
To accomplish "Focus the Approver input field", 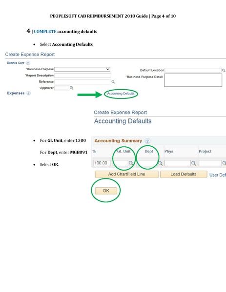I will 62,88.
